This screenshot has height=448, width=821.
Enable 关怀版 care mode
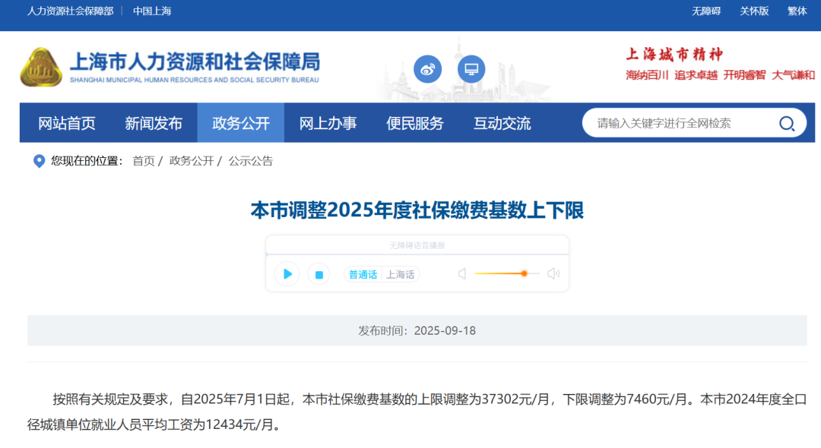tap(754, 11)
